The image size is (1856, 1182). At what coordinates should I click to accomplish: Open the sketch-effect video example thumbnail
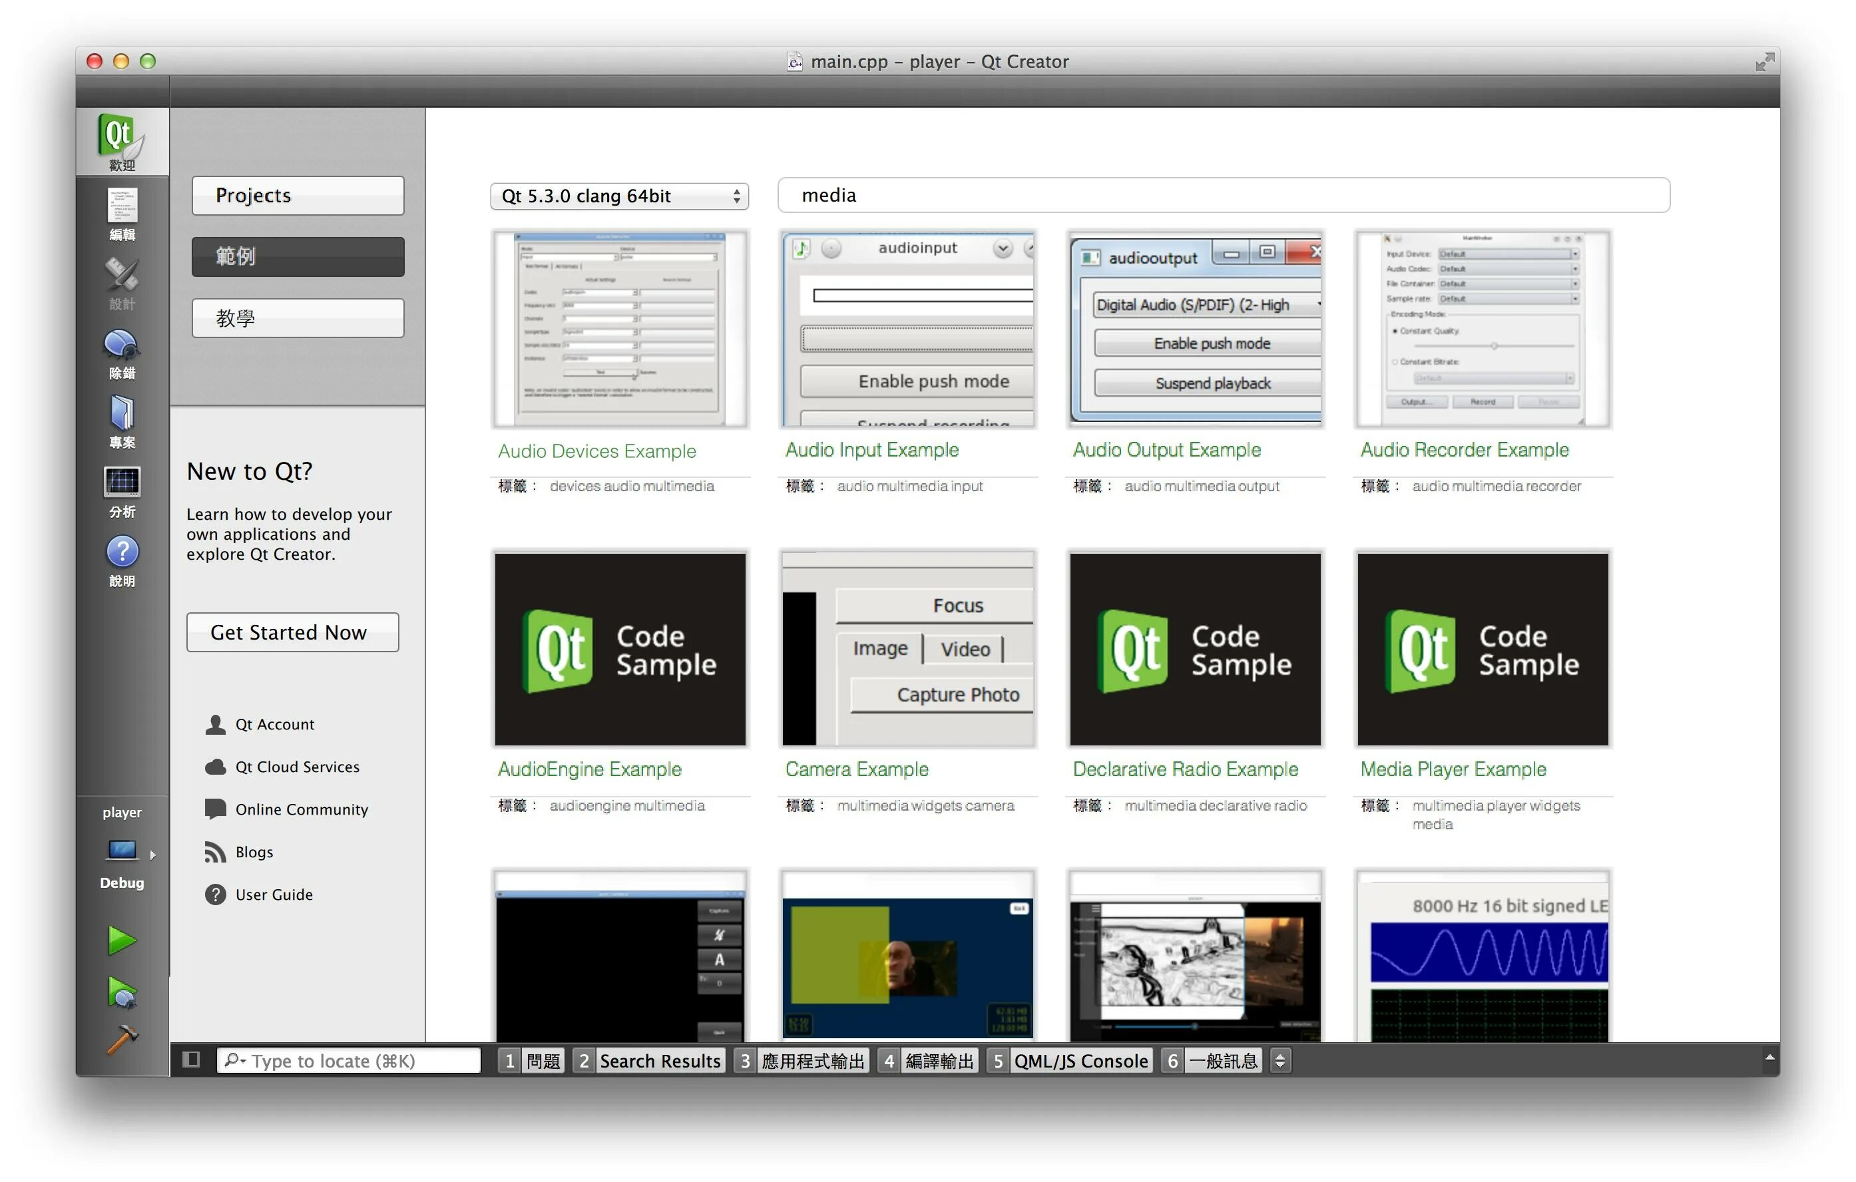pyautogui.click(x=1195, y=956)
